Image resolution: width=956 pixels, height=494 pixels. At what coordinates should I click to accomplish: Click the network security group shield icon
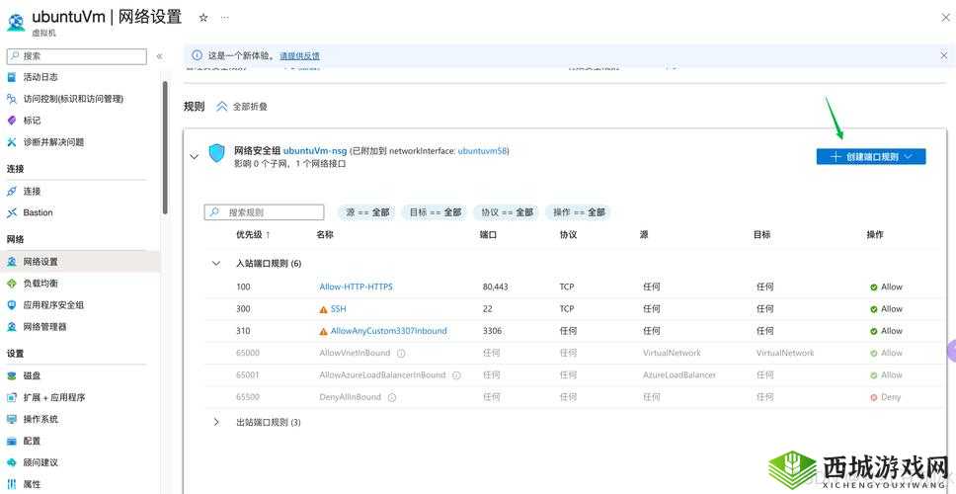216,153
